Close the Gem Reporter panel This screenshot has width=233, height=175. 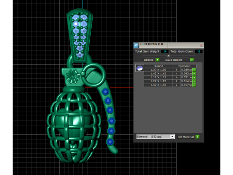pyautogui.click(x=201, y=45)
